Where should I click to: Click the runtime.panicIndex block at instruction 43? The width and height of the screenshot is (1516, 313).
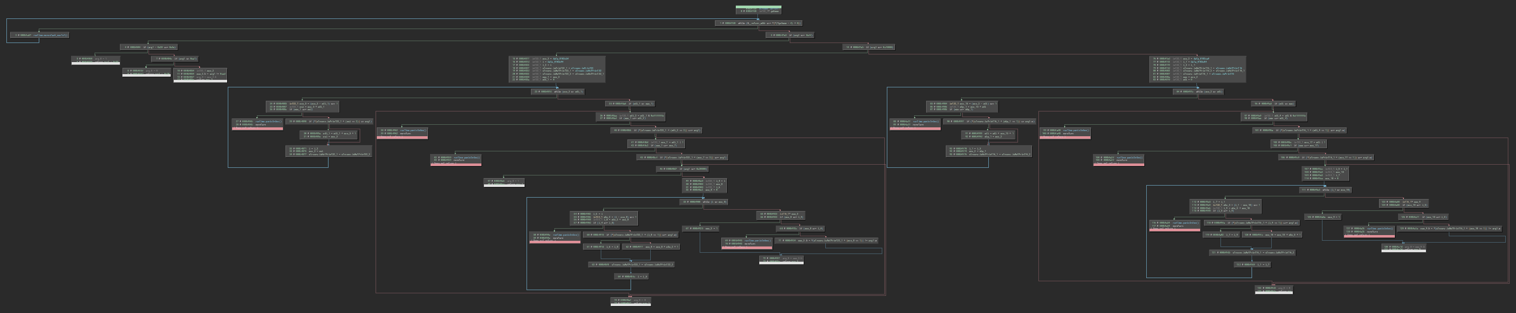pos(455,160)
